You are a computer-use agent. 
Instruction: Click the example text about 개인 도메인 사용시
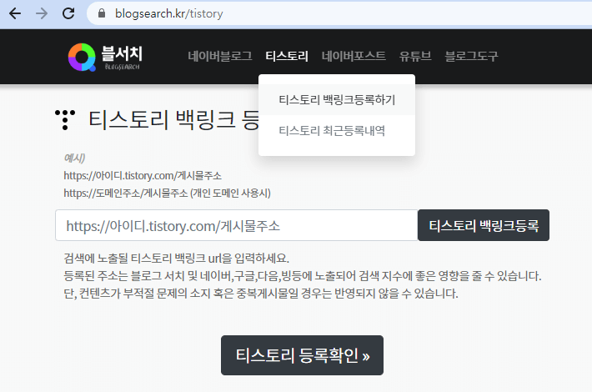pyautogui.click(x=167, y=193)
